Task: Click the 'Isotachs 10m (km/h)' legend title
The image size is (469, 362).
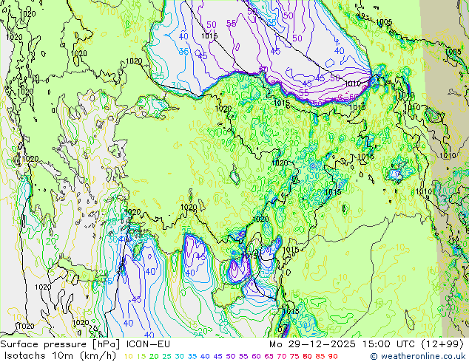Action: click(x=60, y=356)
